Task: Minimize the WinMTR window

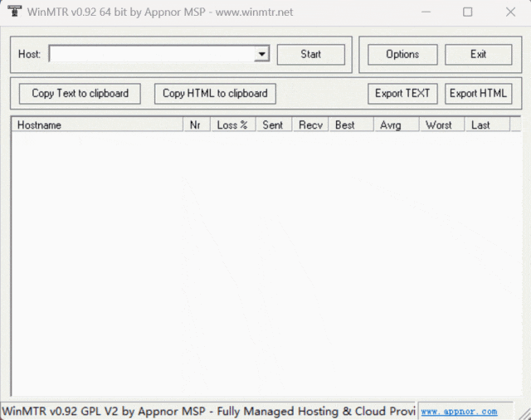Action: (426, 12)
